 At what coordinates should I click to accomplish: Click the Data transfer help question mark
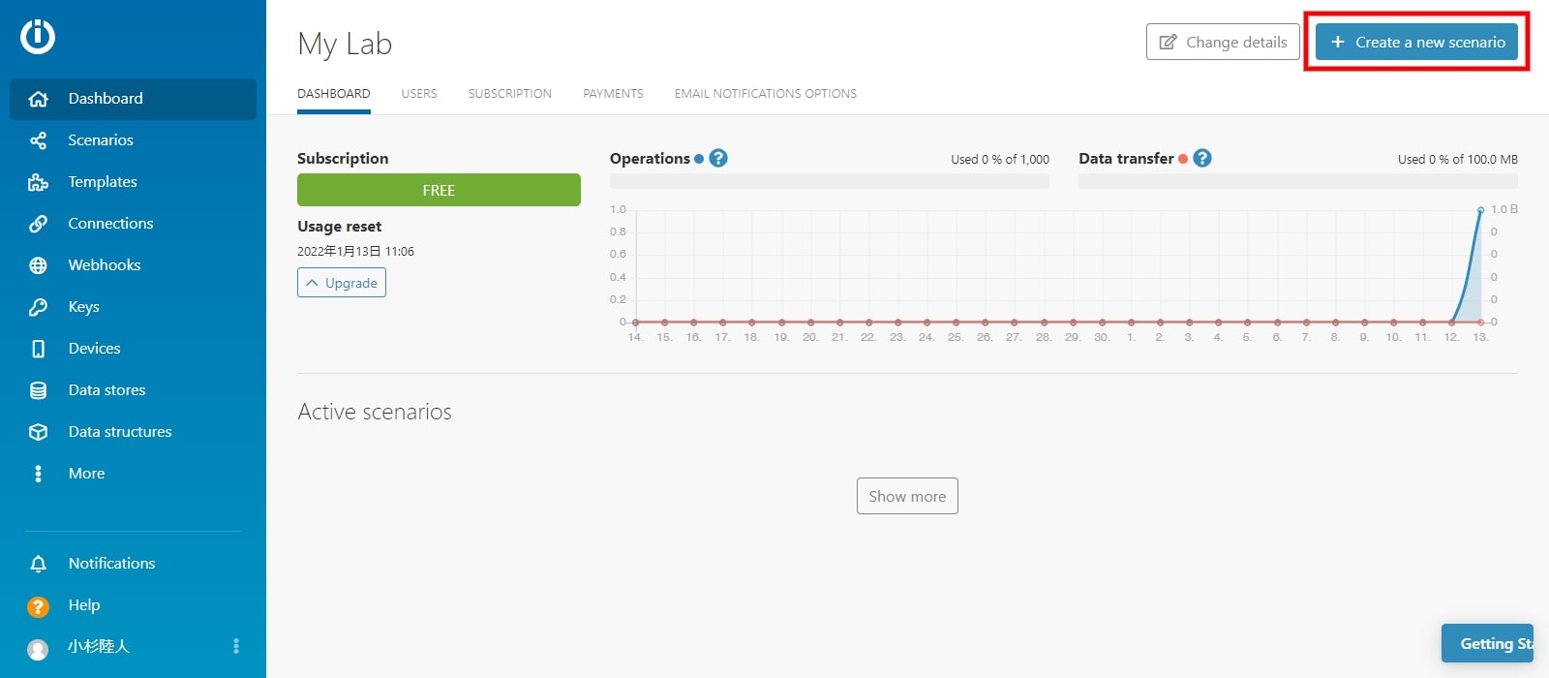click(x=1202, y=158)
